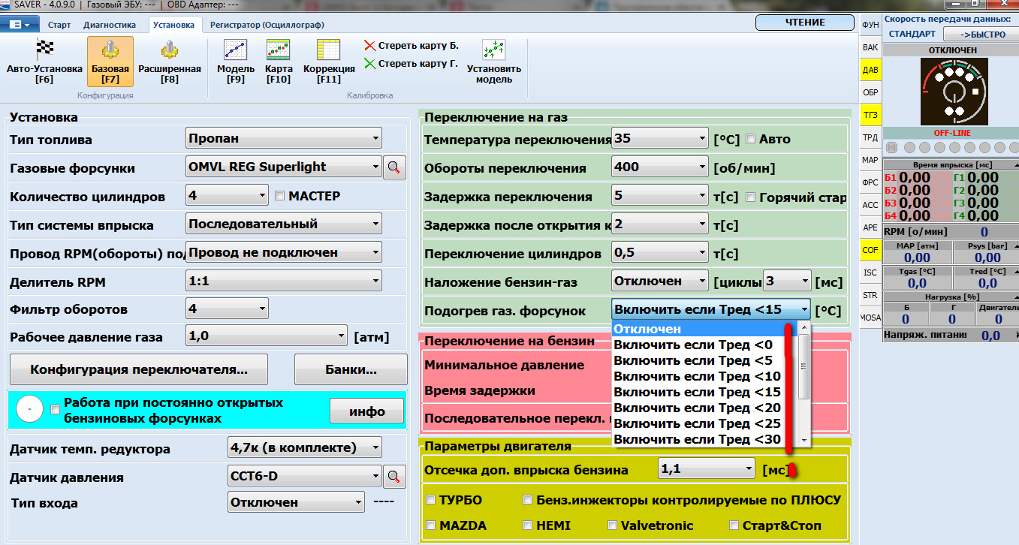Open Газовые форсунки OMVL REG Superlight dropdown

(x=283, y=167)
